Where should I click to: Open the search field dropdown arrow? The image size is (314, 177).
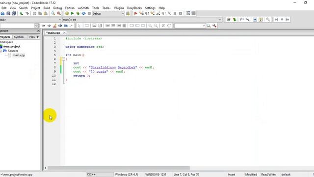(36, 26)
